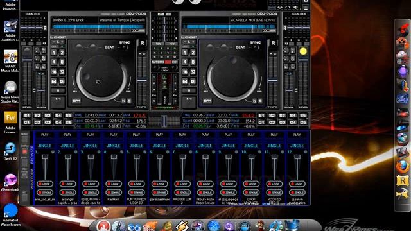
Task: Click G5 on the right deck
Action: coord(303,123)
